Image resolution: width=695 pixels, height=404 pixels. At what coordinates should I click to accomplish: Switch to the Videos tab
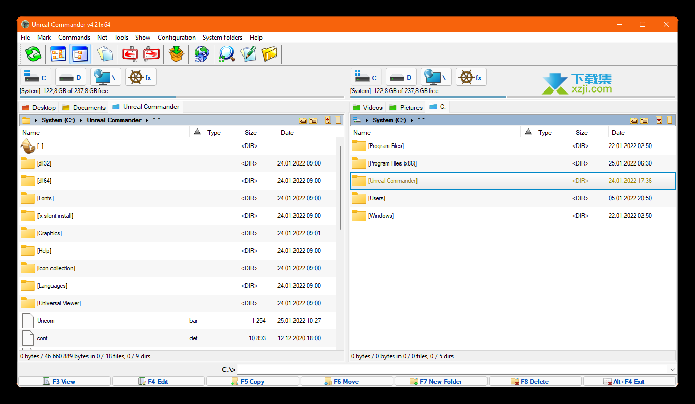pos(368,107)
